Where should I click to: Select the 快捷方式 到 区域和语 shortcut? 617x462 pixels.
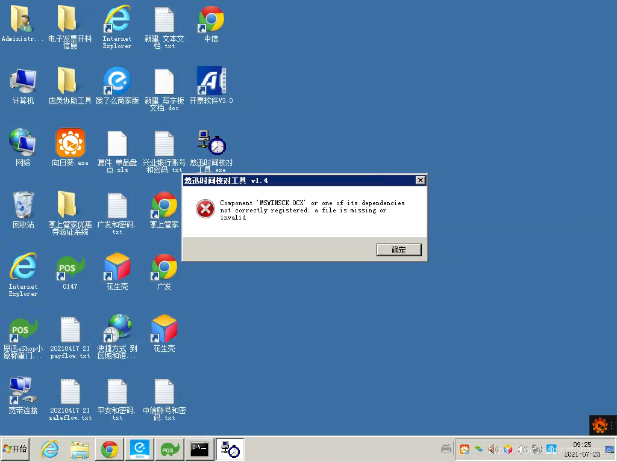pos(117,337)
